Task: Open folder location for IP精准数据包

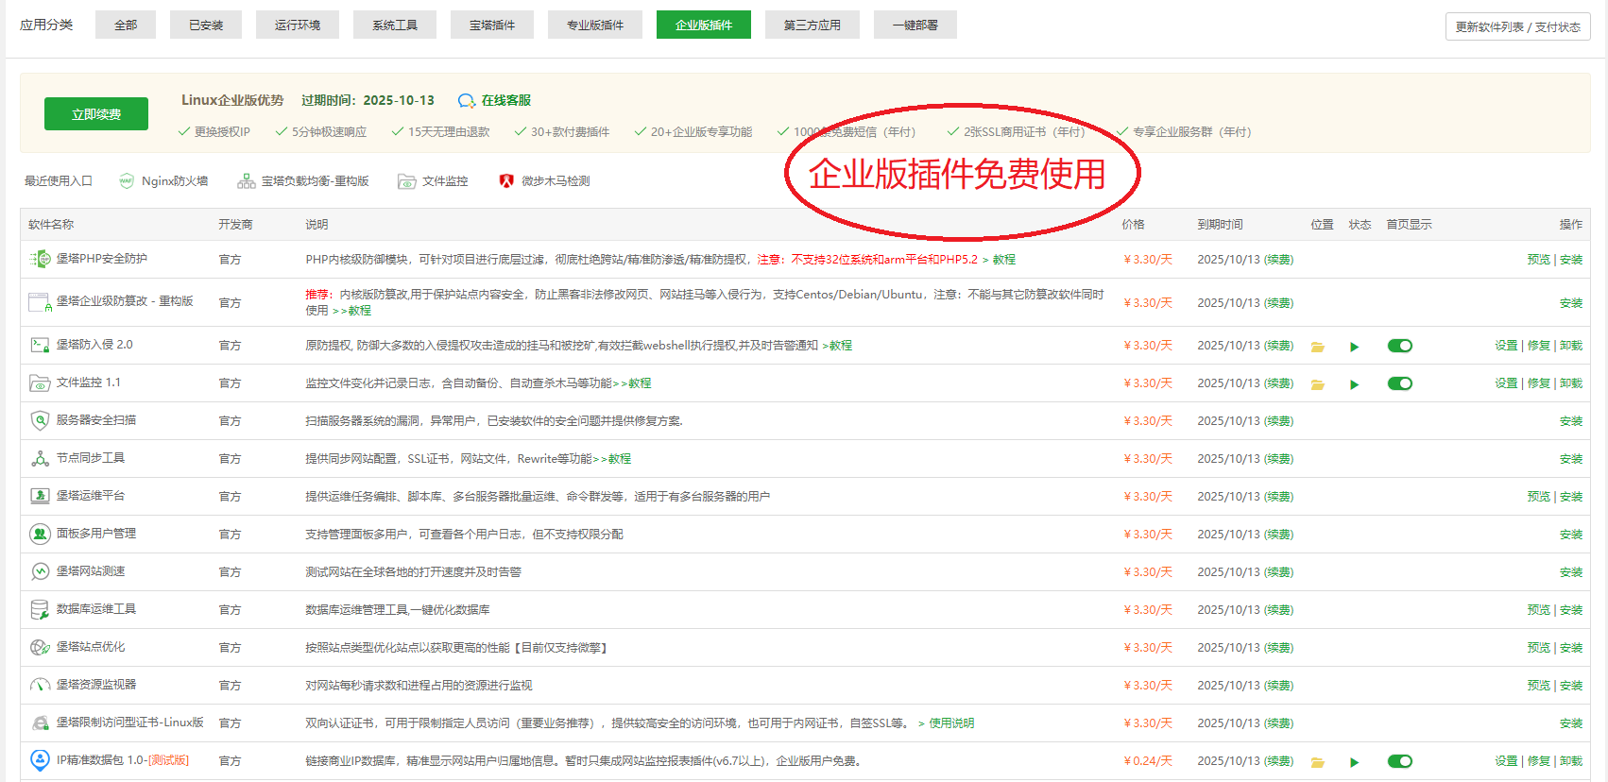Action: click(x=1317, y=762)
